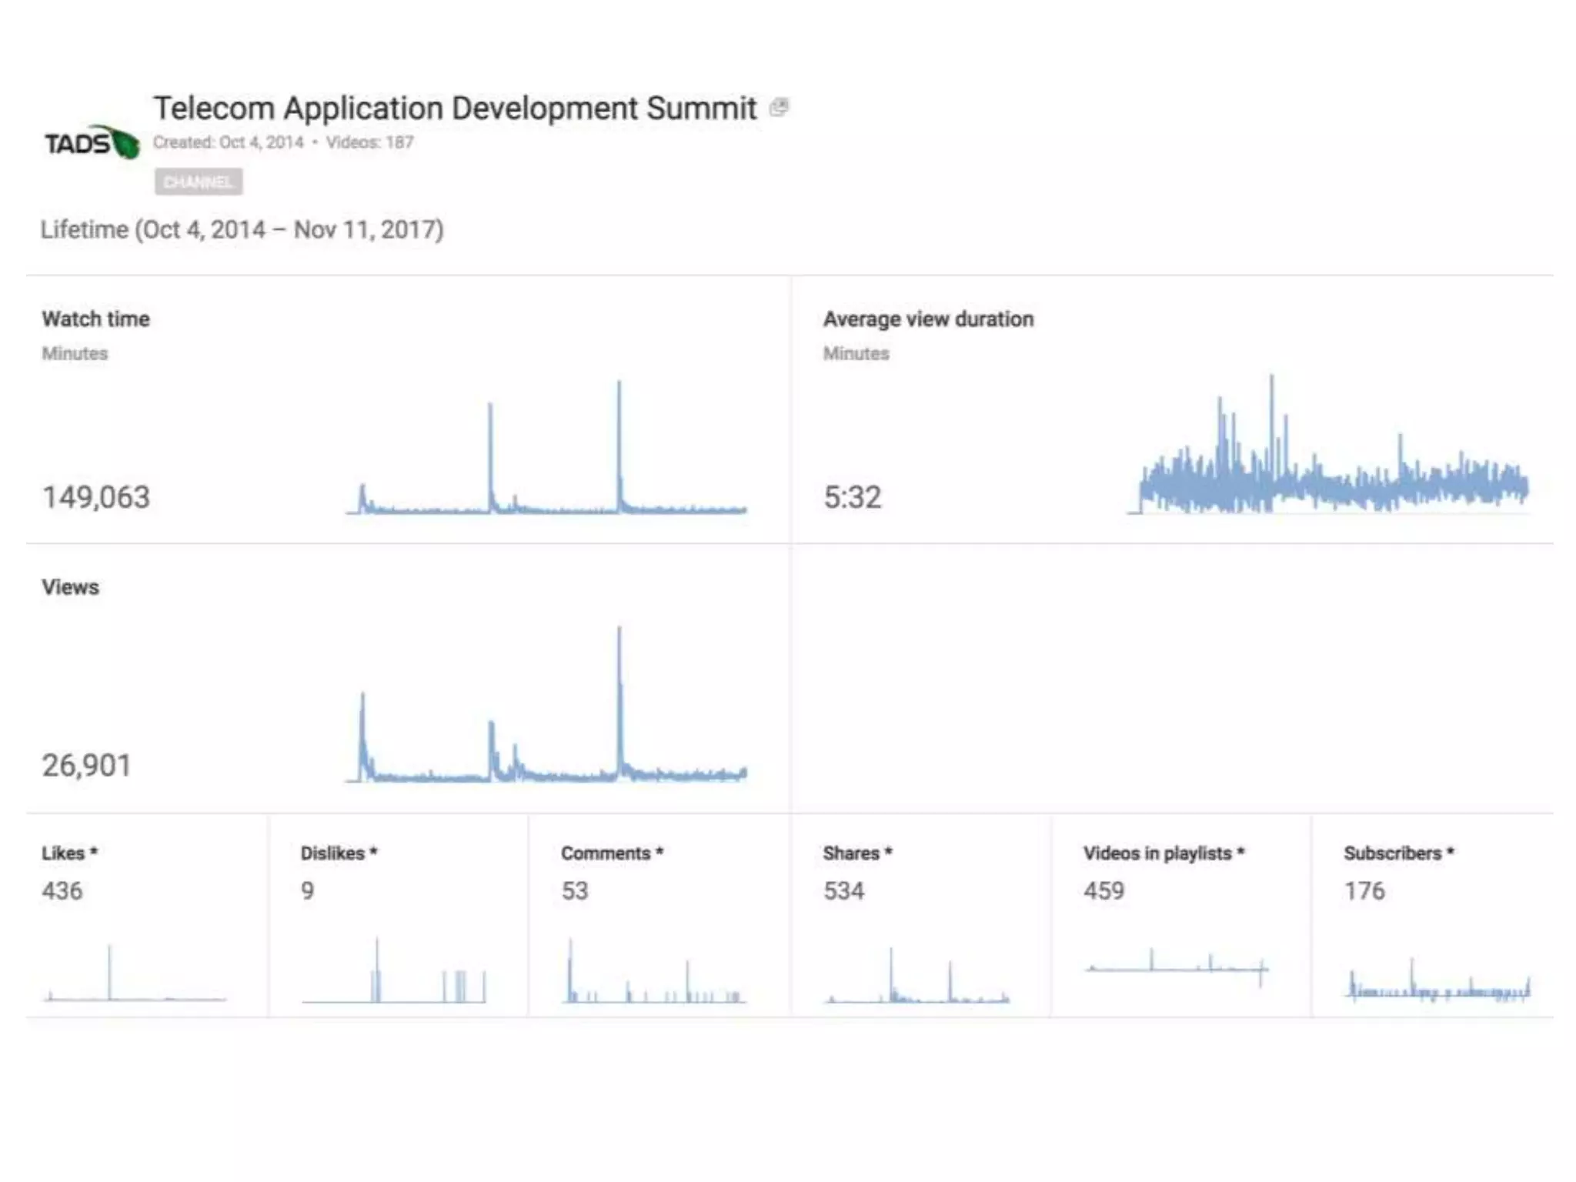Screen dimensions: 1576x1182
Task: Open the Watch time report card
Action: tap(96, 319)
